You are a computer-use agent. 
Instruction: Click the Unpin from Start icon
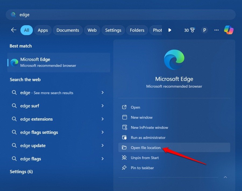[125, 158]
